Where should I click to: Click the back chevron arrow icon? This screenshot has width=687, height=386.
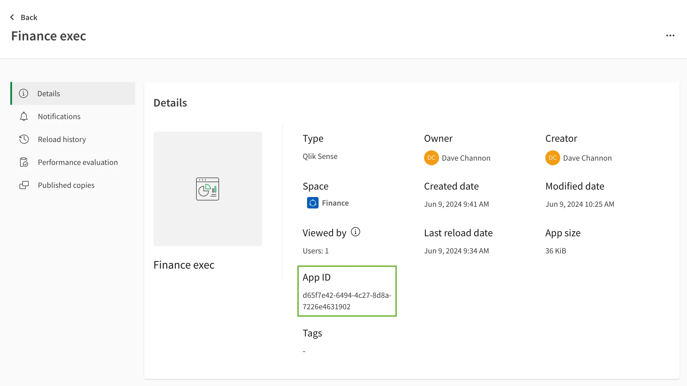pyautogui.click(x=12, y=17)
